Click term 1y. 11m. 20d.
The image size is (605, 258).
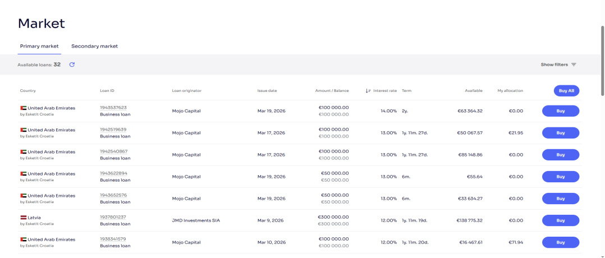(415, 242)
